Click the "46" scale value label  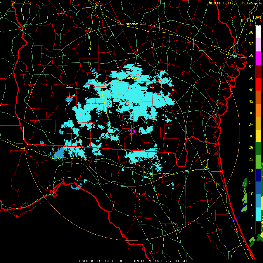click(x=251, y=90)
